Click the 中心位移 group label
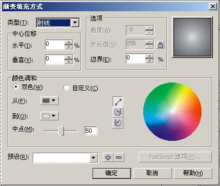Viewport: 220px width, 186px height. coord(25,34)
